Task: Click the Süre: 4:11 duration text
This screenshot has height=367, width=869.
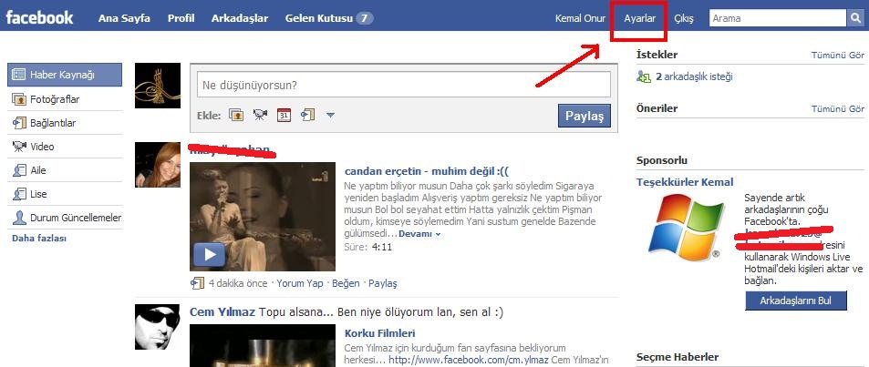Action: tap(368, 247)
